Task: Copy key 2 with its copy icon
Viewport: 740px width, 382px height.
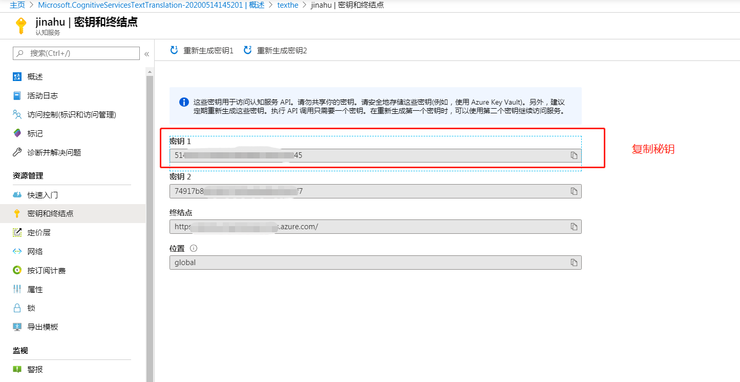Action: coord(574,191)
